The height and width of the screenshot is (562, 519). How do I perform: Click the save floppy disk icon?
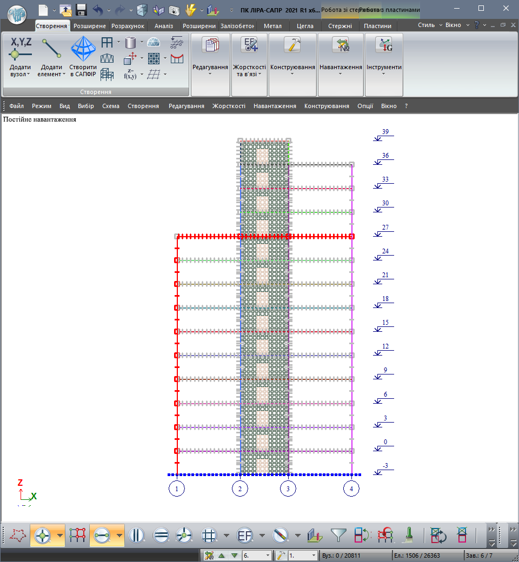pos(81,10)
